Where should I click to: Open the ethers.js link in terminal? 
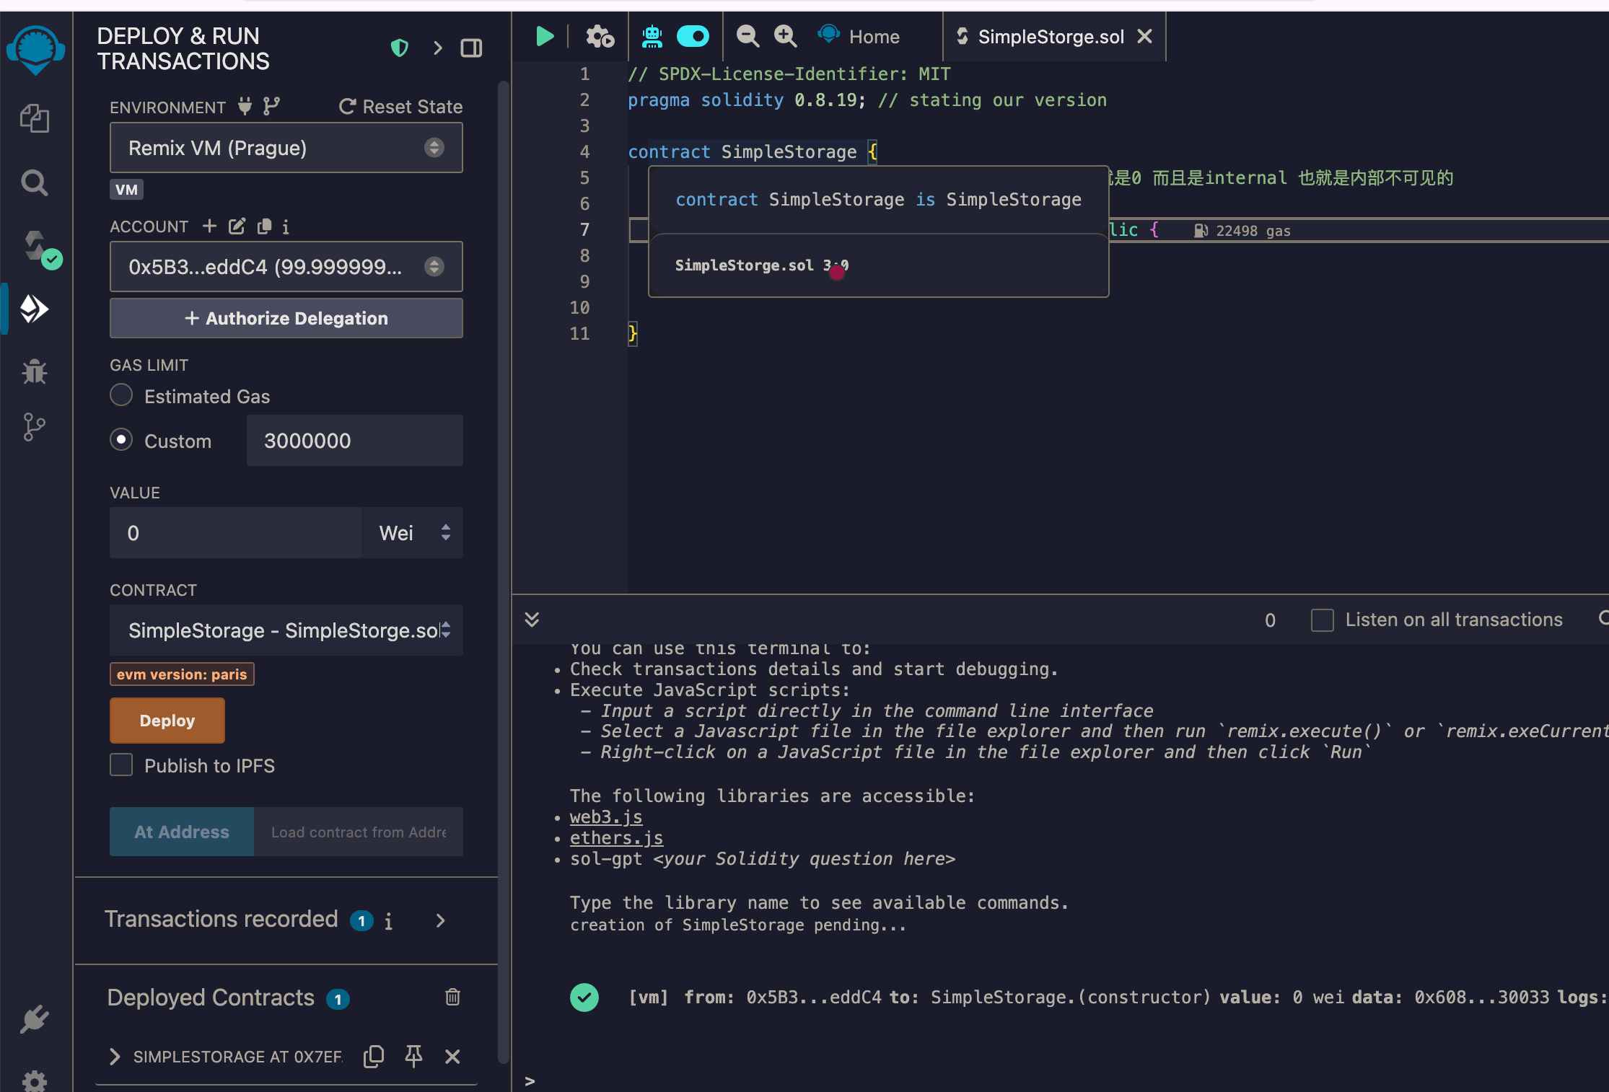pyautogui.click(x=616, y=838)
